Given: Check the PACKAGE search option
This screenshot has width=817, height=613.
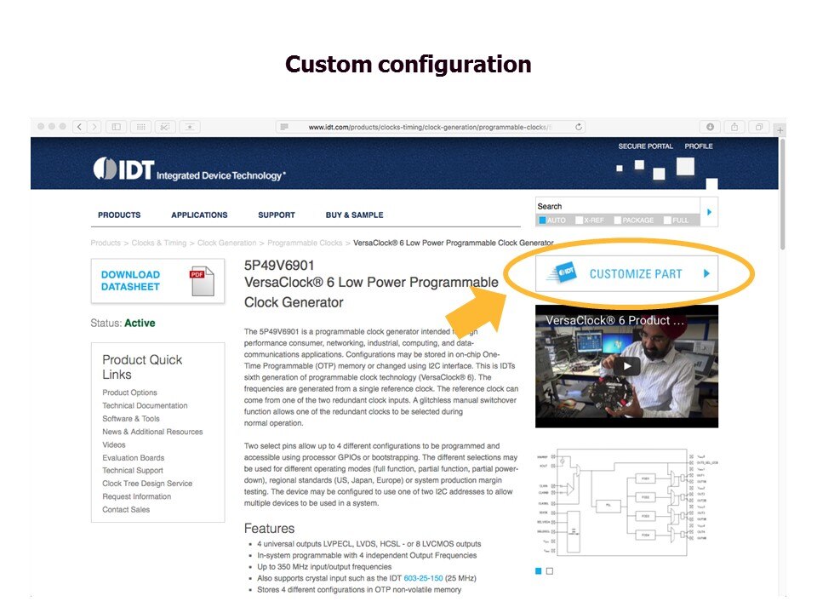Looking at the screenshot, I should [x=617, y=221].
